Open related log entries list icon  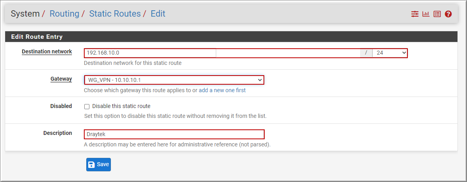tap(437, 14)
